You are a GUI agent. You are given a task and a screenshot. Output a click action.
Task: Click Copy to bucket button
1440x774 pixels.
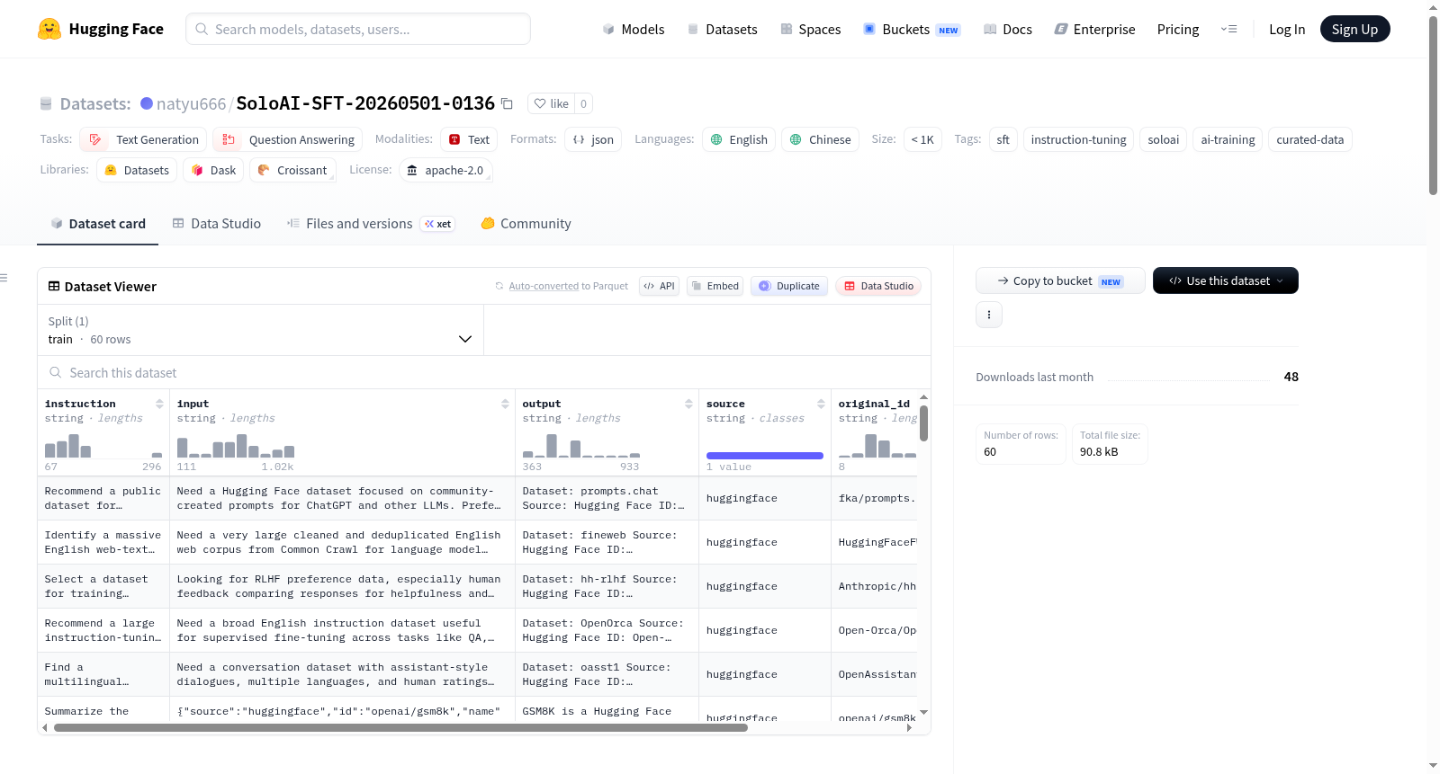(x=1060, y=280)
